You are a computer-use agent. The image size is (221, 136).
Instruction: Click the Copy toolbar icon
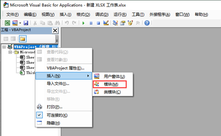[x=42, y=23]
